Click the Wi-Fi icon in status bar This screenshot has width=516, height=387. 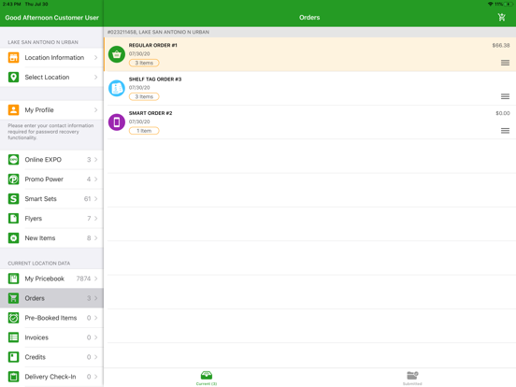point(491,4)
